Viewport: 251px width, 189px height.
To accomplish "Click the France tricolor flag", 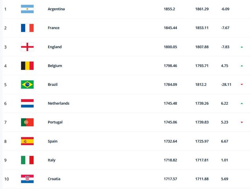I will tap(27, 28).
